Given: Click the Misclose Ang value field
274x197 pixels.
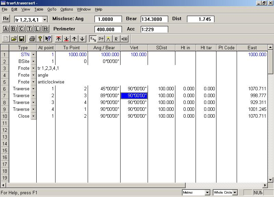Looking at the screenshot, I should tap(108, 19).
